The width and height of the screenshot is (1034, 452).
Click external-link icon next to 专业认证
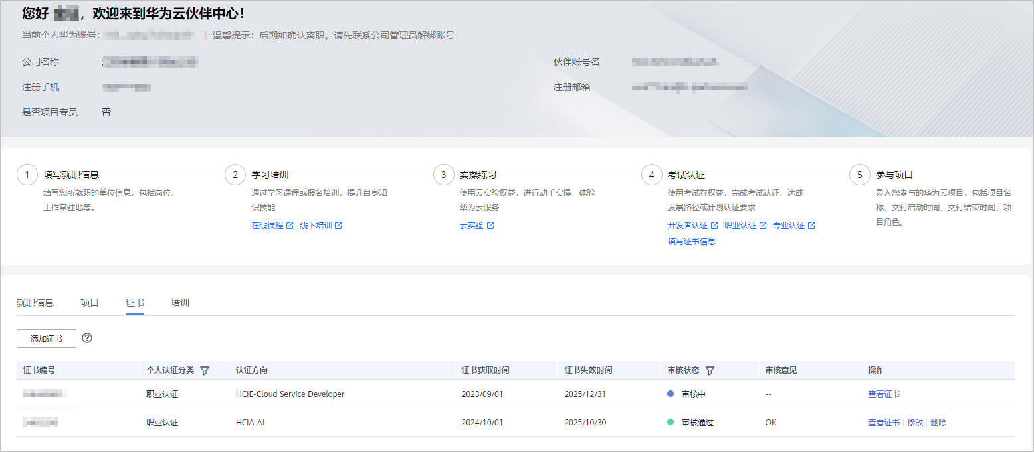pos(811,226)
